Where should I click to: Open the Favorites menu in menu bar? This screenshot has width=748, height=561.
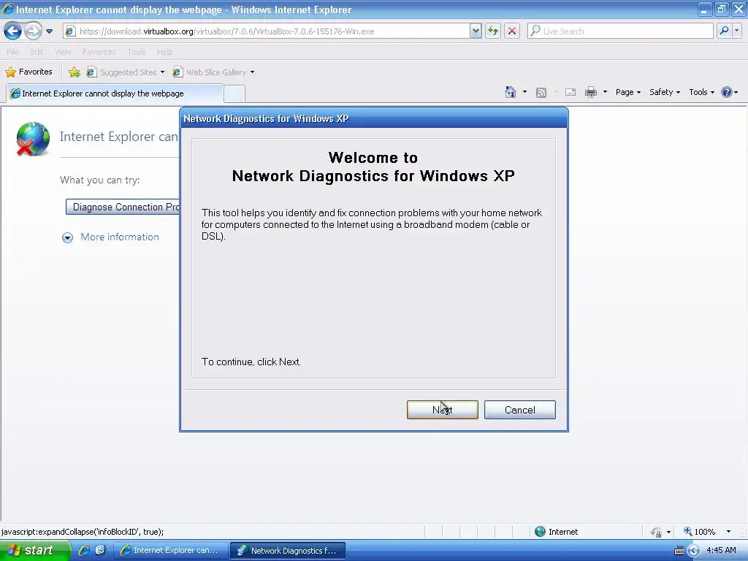(99, 52)
